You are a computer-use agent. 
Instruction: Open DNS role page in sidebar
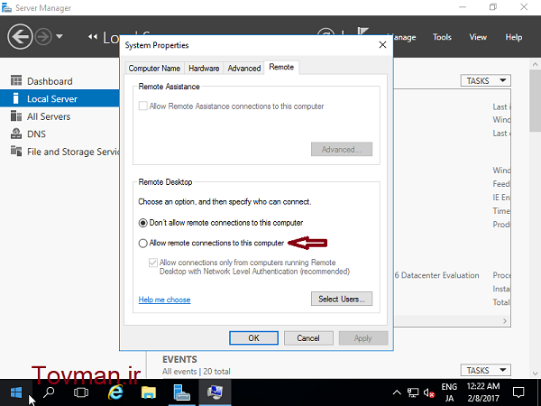pos(36,134)
